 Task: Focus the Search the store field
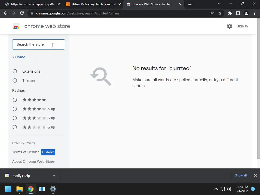point(39,44)
